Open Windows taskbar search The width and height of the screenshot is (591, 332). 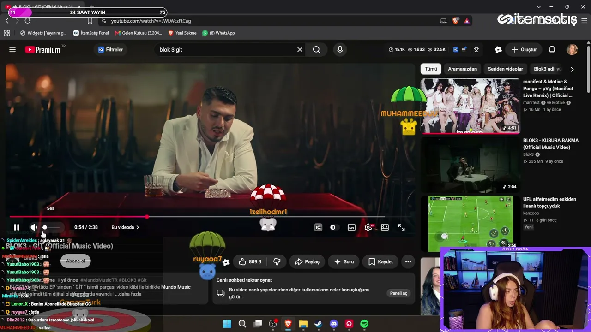point(242,324)
